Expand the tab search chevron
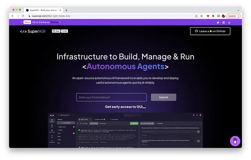The height and width of the screenshot is (160, 251). [238, 10]
